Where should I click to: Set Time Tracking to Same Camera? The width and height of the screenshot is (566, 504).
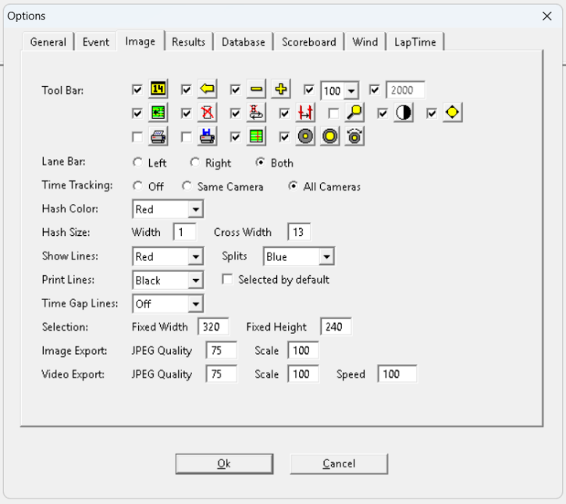[187, 187]
